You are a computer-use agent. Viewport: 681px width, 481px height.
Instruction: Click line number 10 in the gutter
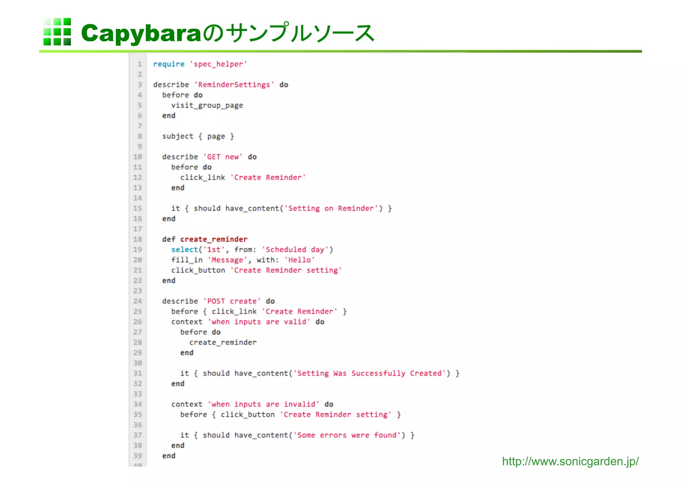coord(138,157)
